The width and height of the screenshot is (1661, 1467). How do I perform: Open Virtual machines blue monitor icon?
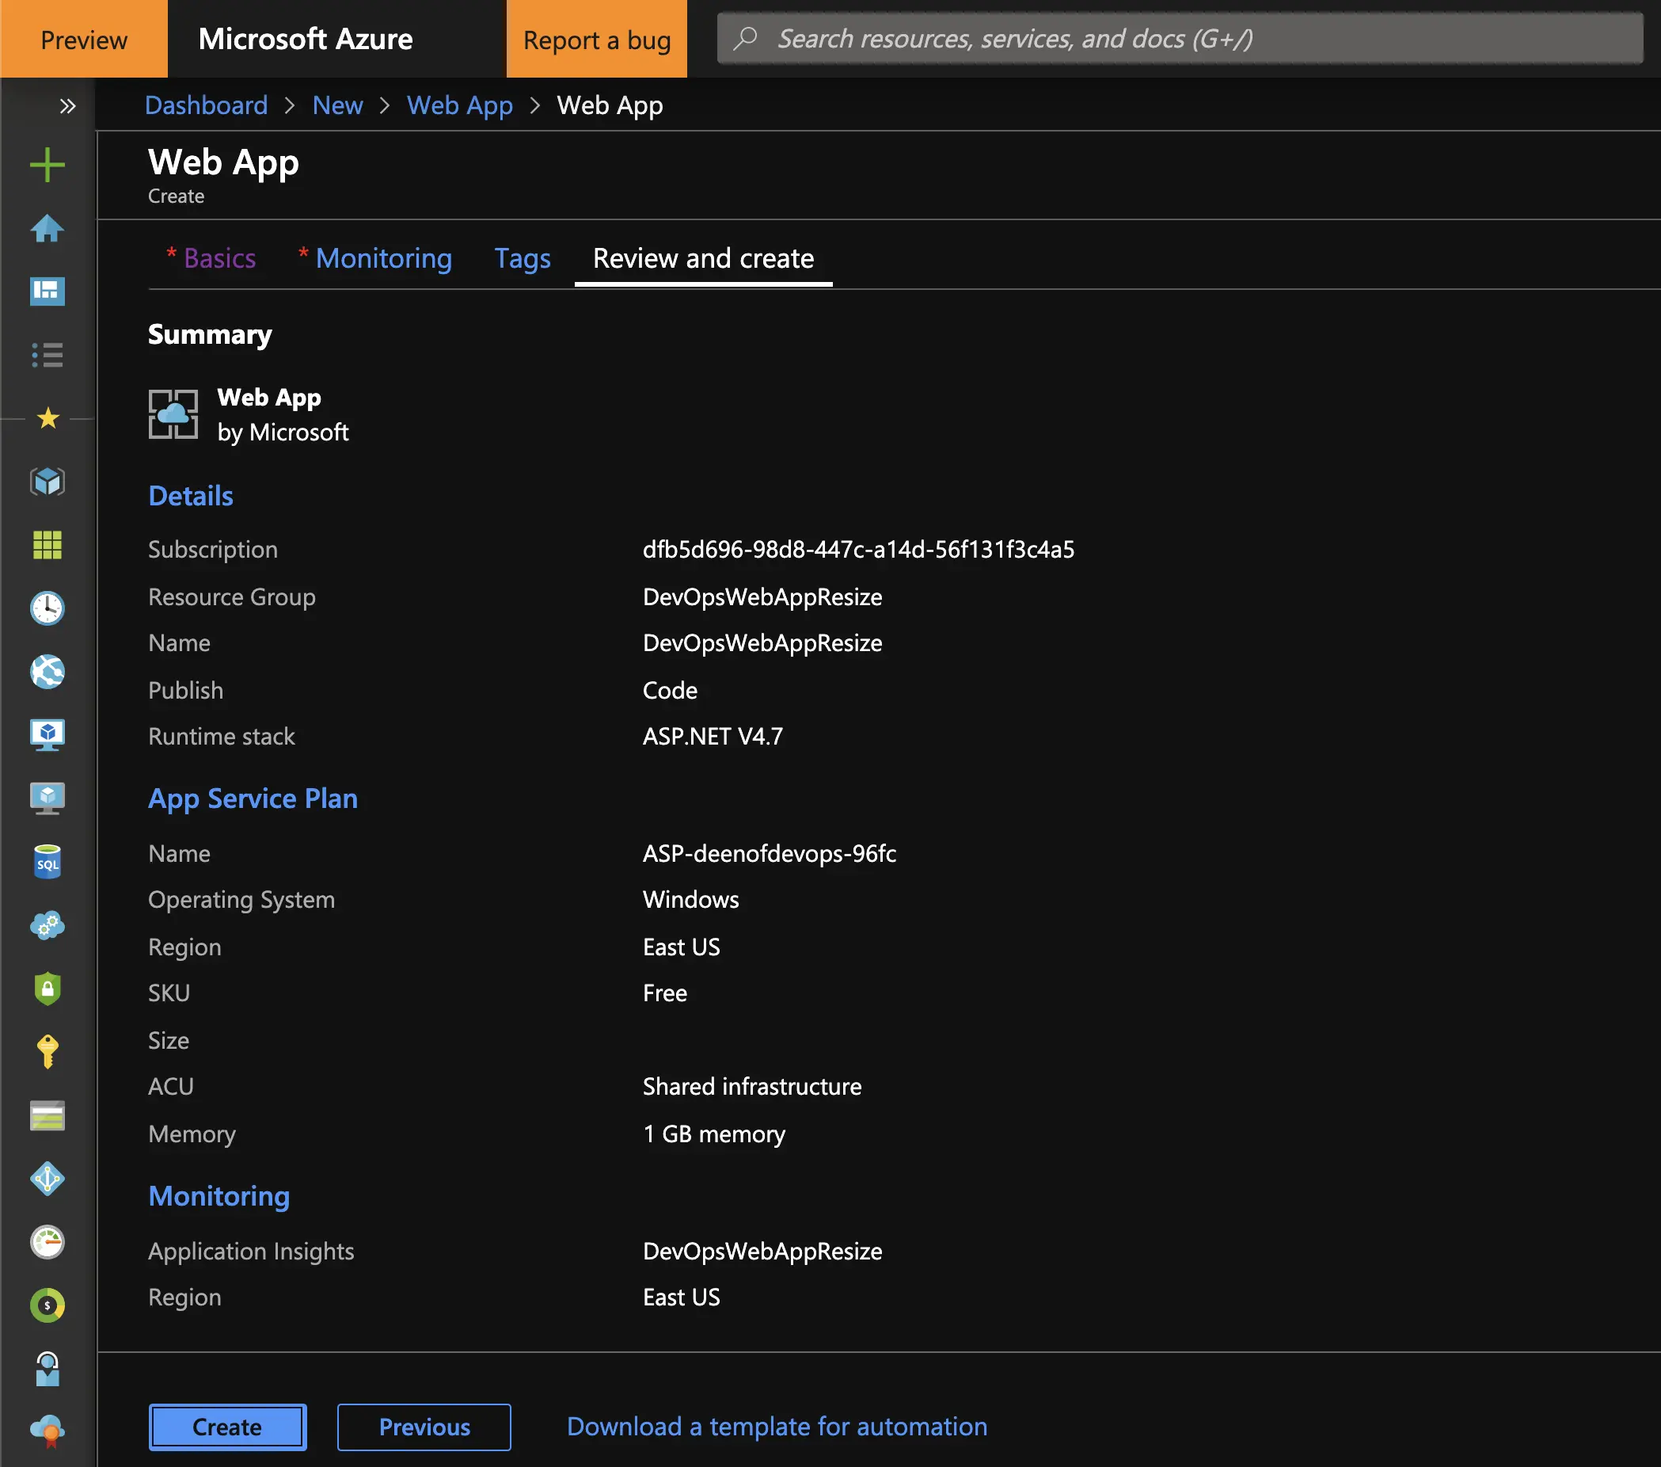(x=48, y=735)
